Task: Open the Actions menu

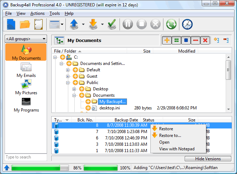Action: [x=37, y=13]
